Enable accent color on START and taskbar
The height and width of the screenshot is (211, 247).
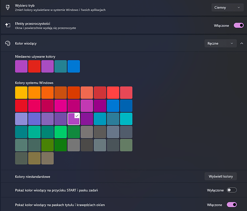tap(232, 190)
